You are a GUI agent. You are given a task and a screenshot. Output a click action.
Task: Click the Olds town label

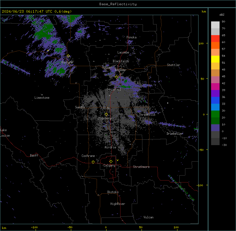(x=106, y=108)
